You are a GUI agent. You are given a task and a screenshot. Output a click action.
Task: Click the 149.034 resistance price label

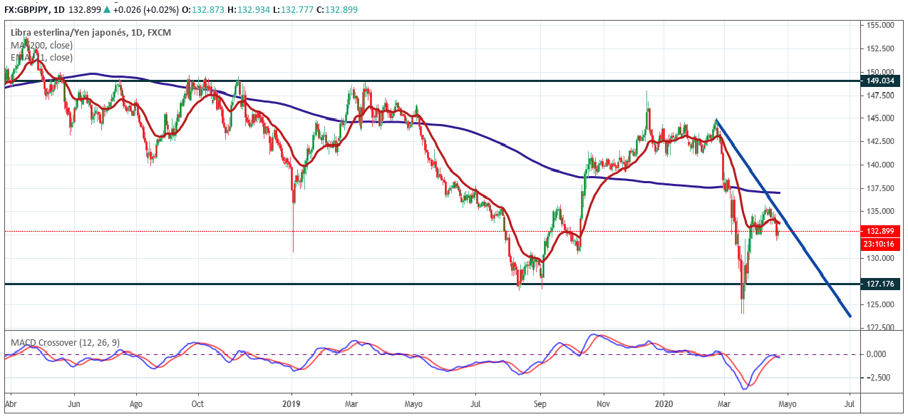879,81
